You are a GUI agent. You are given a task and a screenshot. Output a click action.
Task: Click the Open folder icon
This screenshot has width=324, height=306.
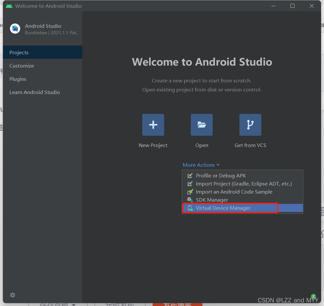point(202,125)
